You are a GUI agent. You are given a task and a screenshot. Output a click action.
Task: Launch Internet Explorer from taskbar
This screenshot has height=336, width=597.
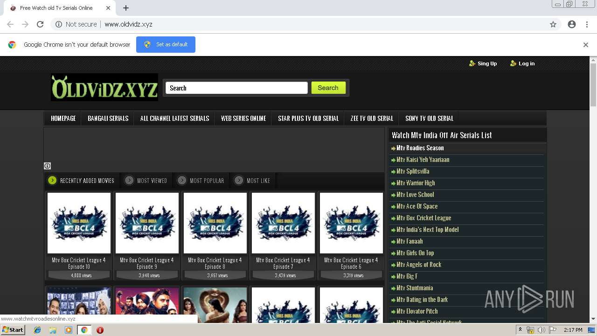click(x=37, y=330)
